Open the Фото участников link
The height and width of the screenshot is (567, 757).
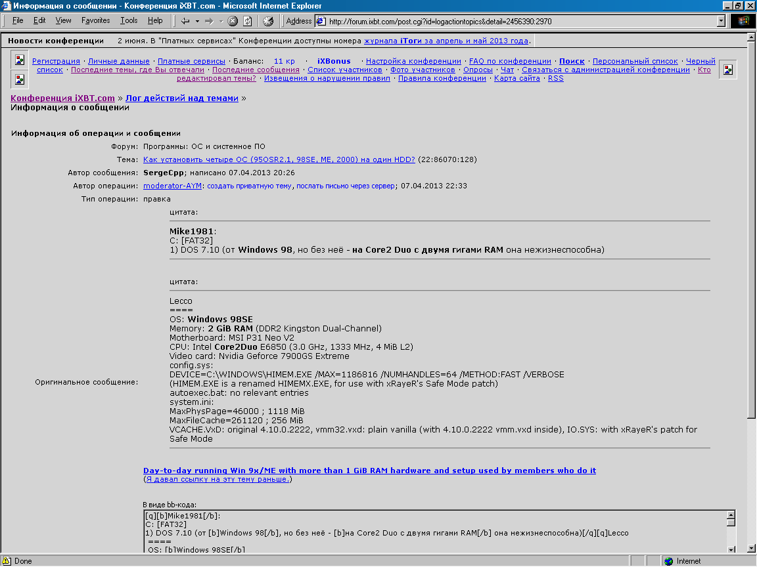(423, 70)
